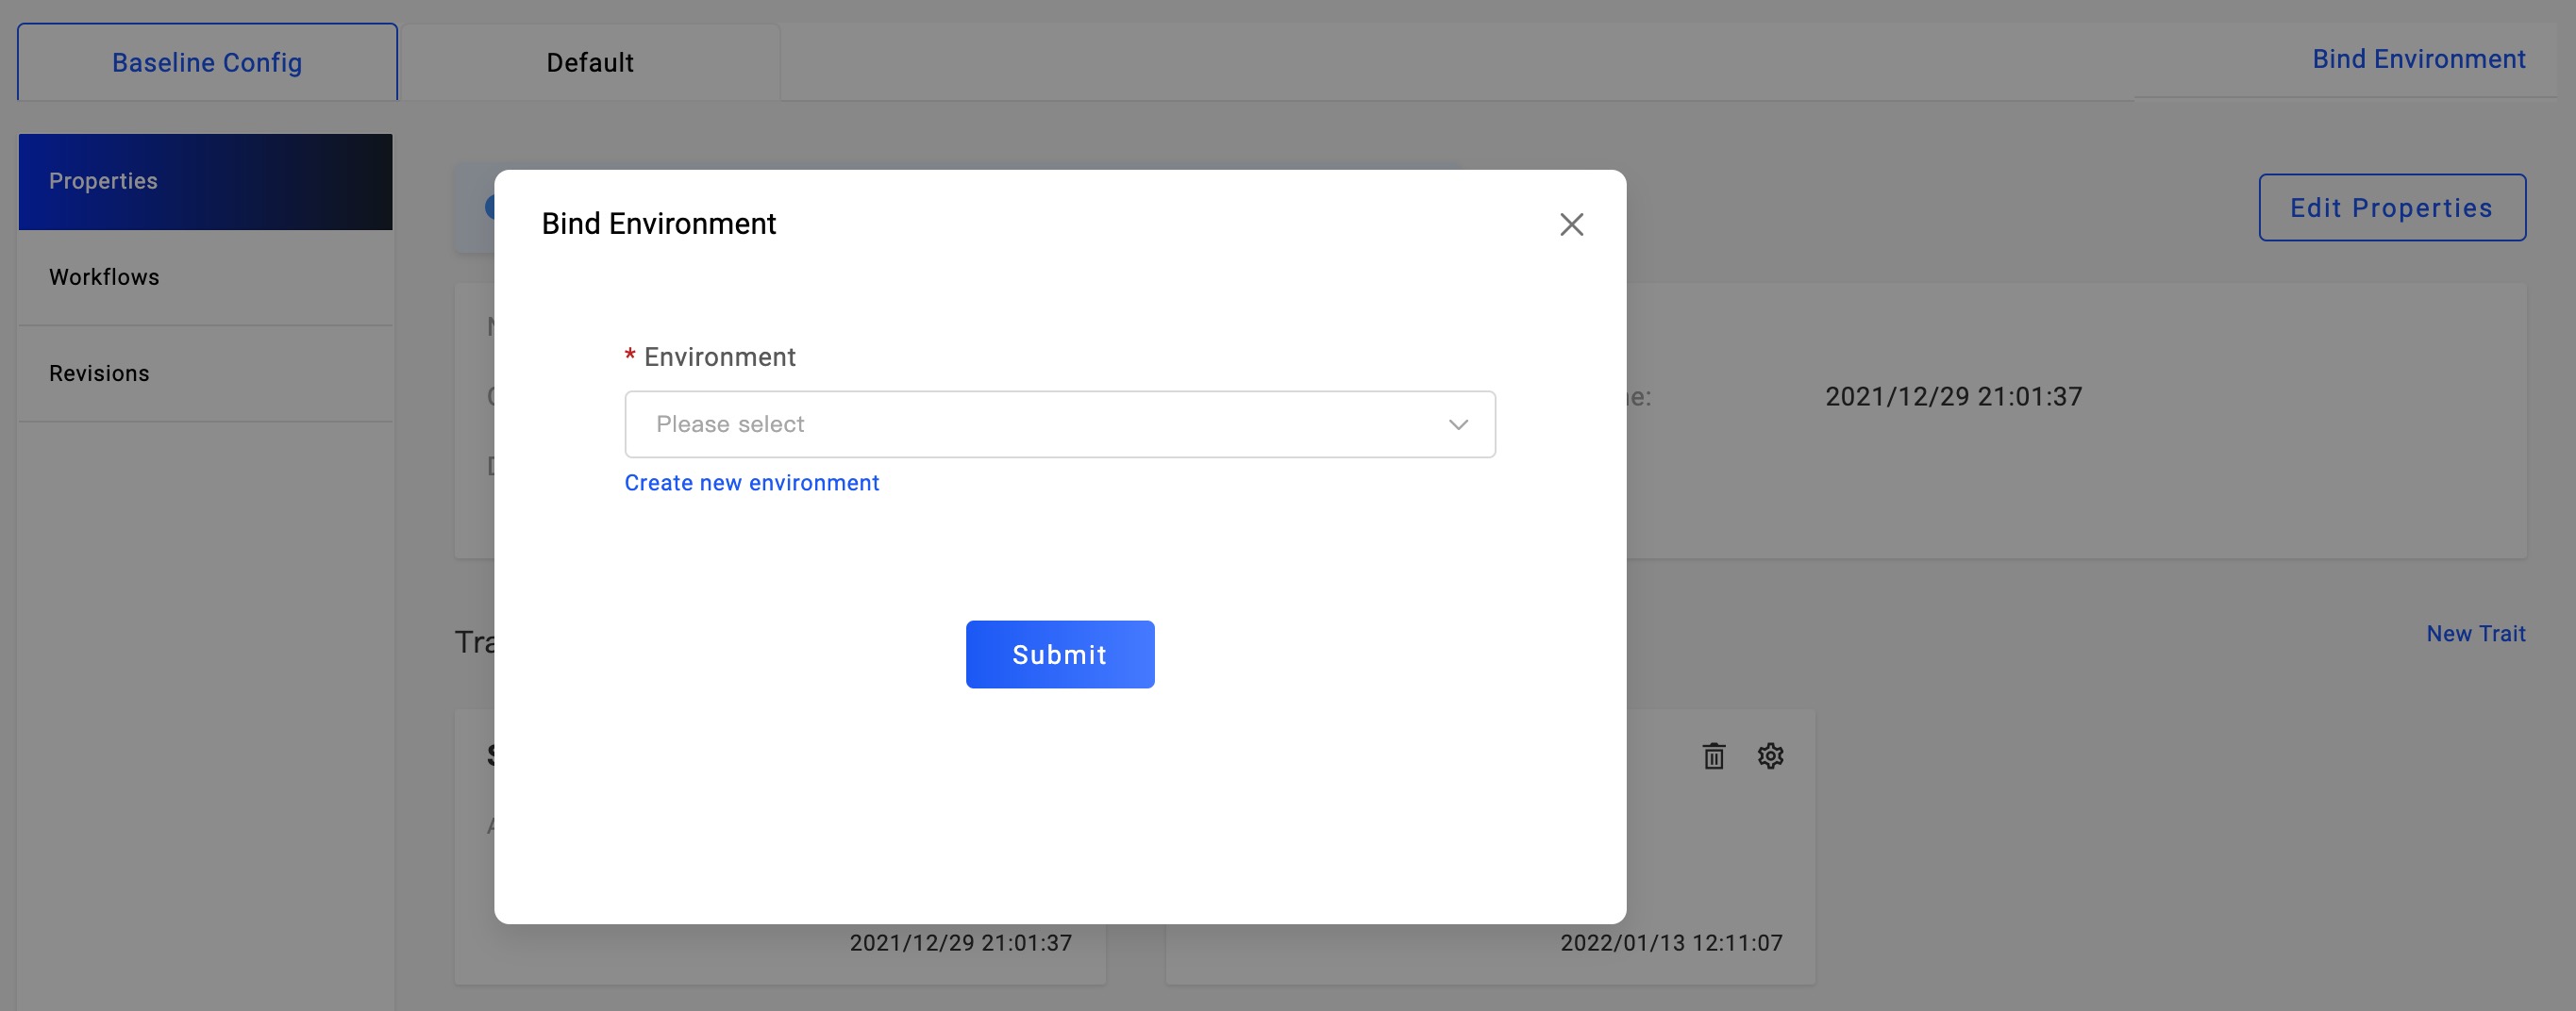This screenshot has width=2576, height=1011.
Task: Switch to the Baseline Config tab
Action: point(207,63)
